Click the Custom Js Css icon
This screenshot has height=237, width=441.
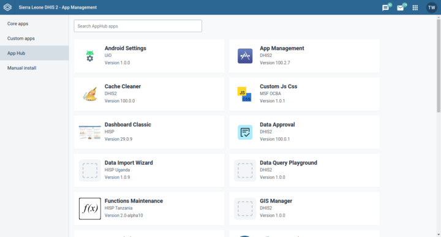tap(244, 94)
